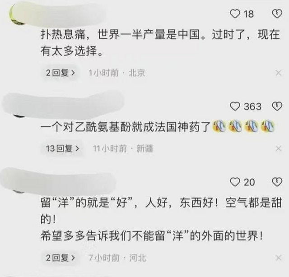This screenshot has width=289, height=277.
Task: Tap the 363 like count
Action: pos(253,106)
